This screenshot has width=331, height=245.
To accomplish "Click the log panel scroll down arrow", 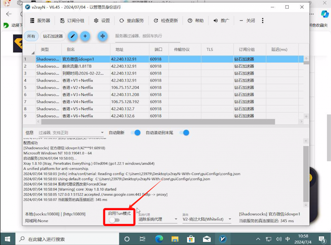I will pyautogui.click(x=306, y=205).
